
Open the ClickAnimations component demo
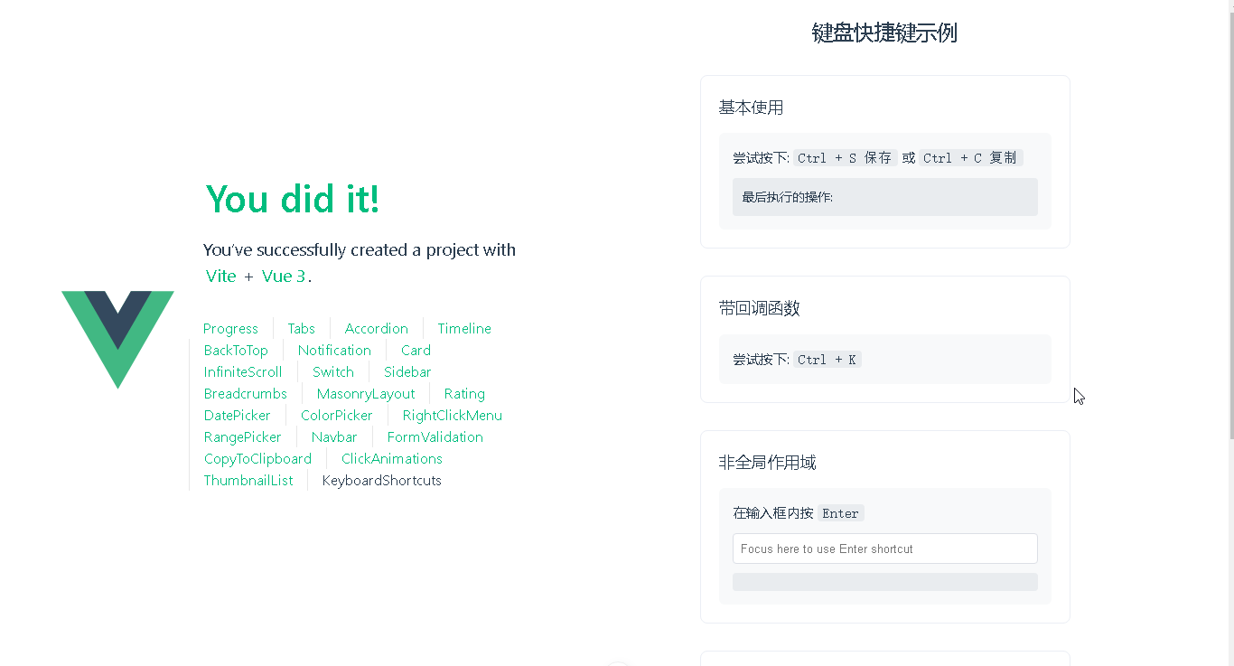click(391, 458)
